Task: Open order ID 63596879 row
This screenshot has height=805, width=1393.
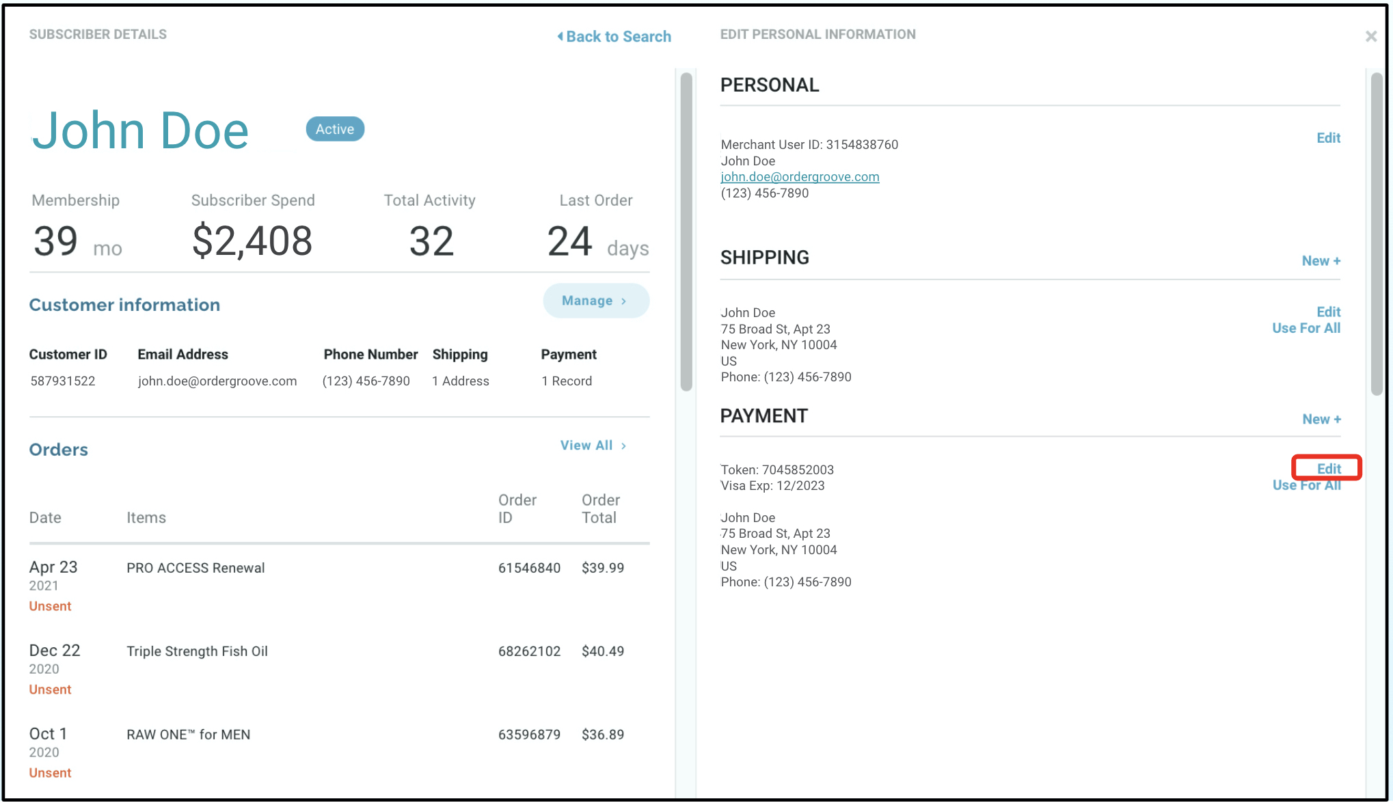Action: click(529, 735)
